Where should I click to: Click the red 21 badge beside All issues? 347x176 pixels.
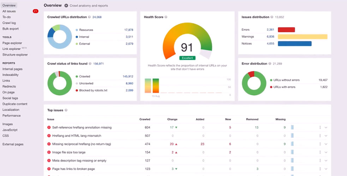tap(35, 11)
